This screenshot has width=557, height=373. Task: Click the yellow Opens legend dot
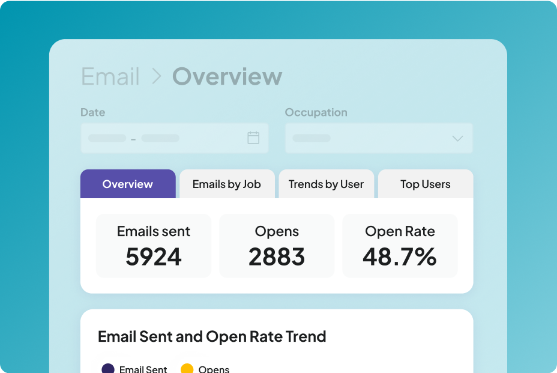coord(187,369)
